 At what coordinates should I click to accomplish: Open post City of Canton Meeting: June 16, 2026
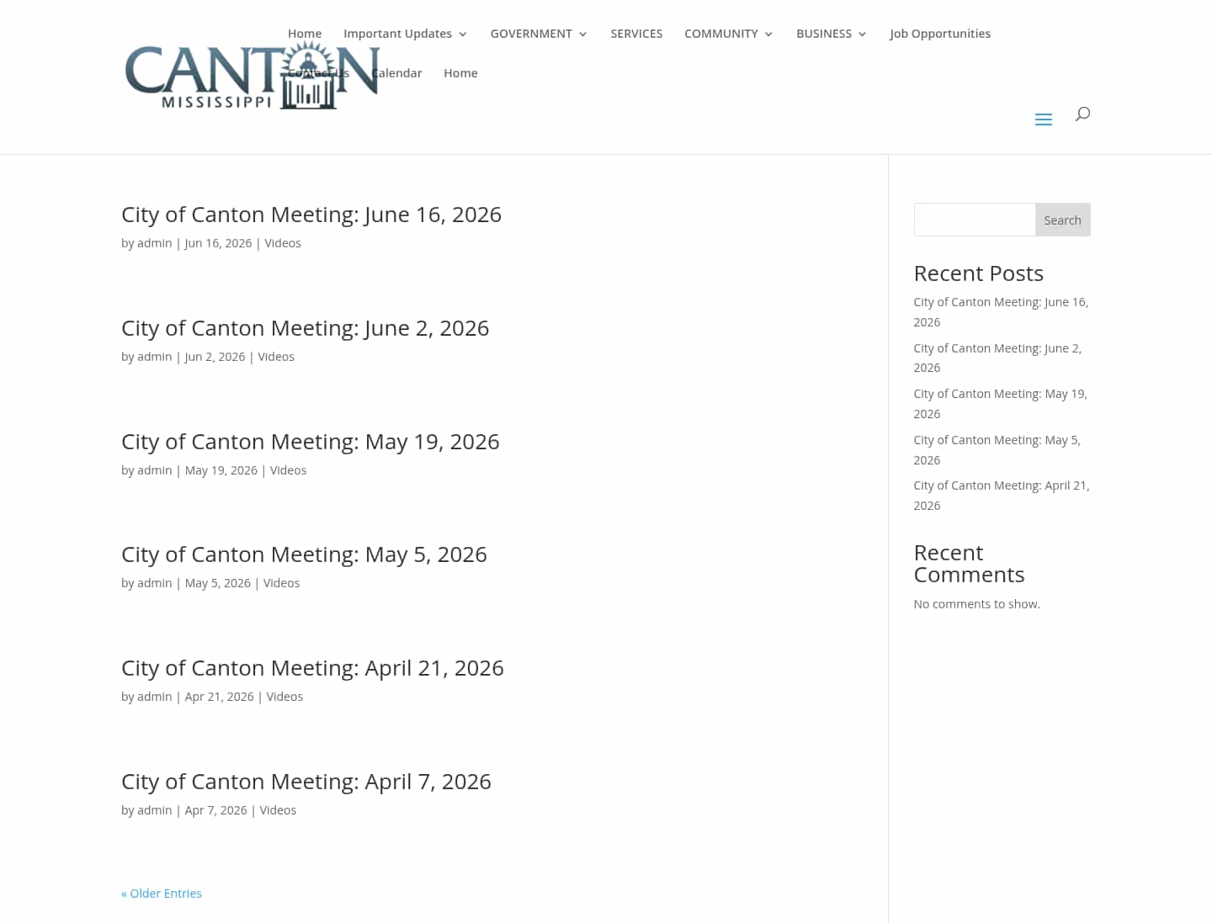[311, 215]
